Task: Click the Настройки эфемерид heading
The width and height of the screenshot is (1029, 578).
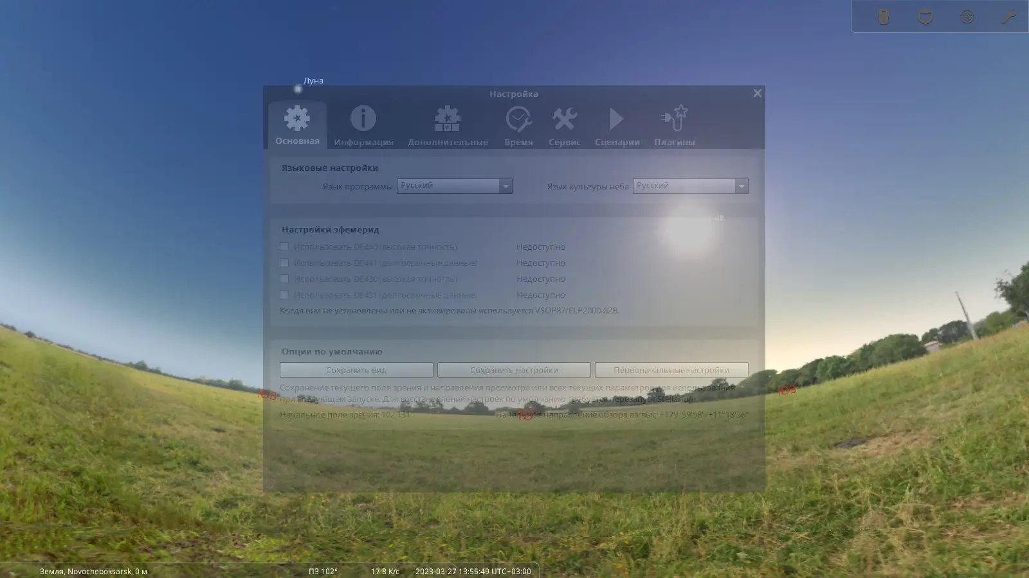Action: click(x=331, y=229)
